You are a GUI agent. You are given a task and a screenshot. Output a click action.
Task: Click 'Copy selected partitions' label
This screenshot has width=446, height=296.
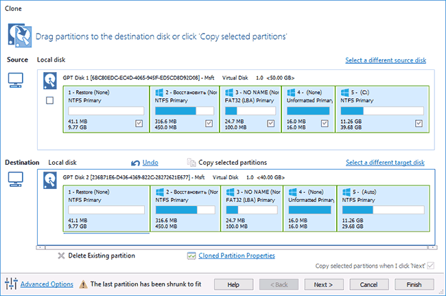233,163
